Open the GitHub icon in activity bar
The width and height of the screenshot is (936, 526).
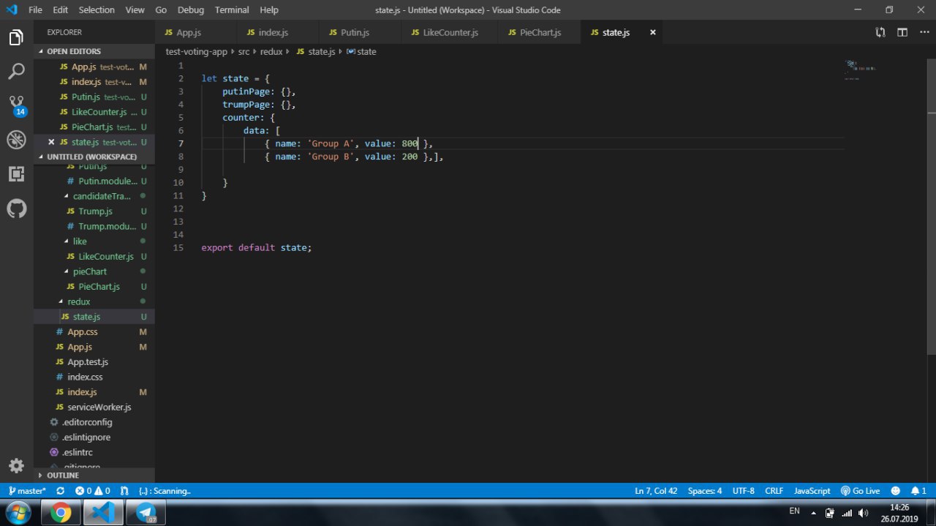point(16,208)
